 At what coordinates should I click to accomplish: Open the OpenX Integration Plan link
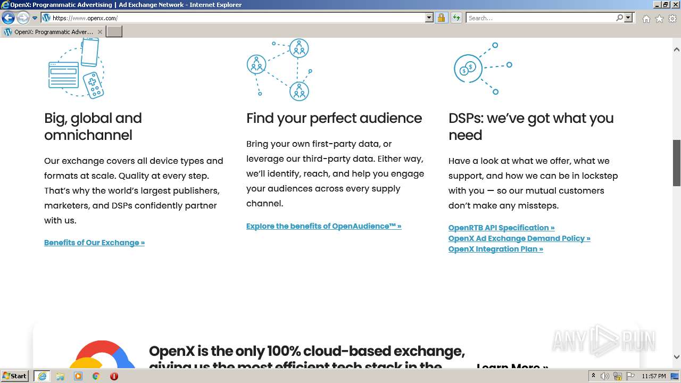pyautogui.click(x=496, y=249)
